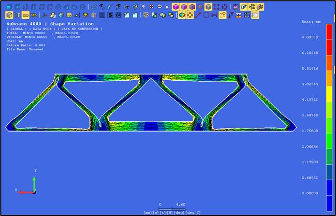Click the blue center of bottom truss chord
336x216 pixels.
[151, 126]
